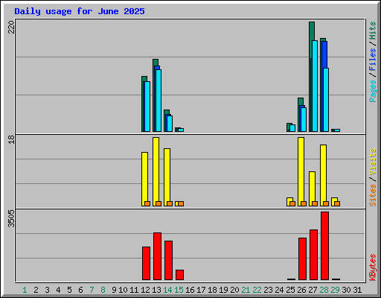381x298 pixels.
Task: Click day label 12 on x-axis
Action: coord(145,290)
